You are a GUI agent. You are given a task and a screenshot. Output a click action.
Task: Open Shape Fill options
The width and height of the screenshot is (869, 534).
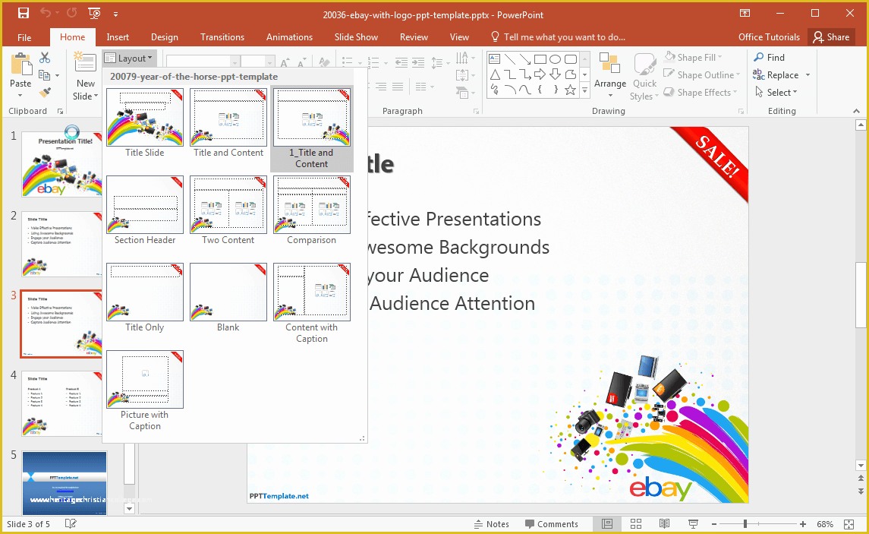(693, 57)
